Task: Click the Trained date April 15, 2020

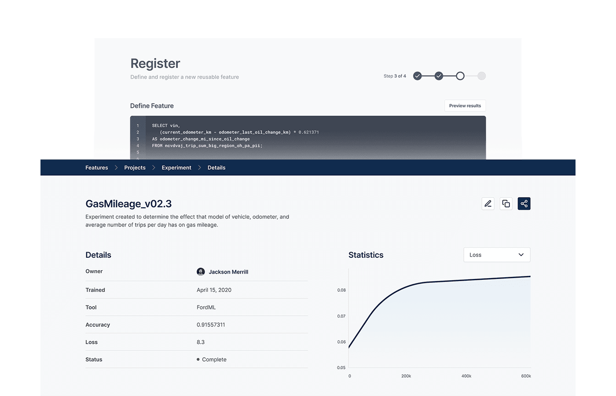Action: 214,290
